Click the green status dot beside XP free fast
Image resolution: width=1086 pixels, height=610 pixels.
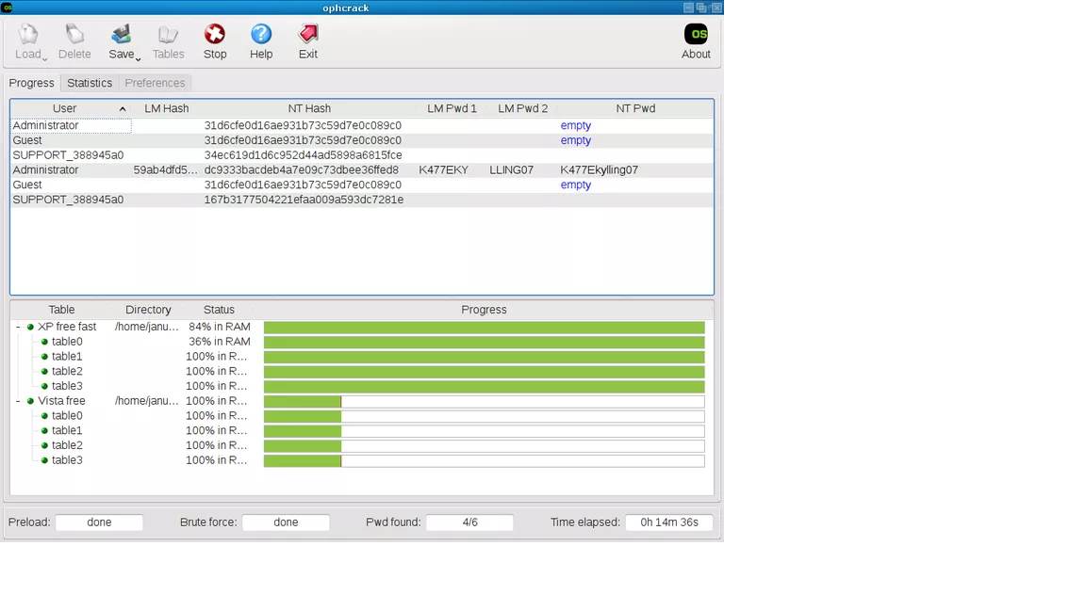(x=30, y=328)
